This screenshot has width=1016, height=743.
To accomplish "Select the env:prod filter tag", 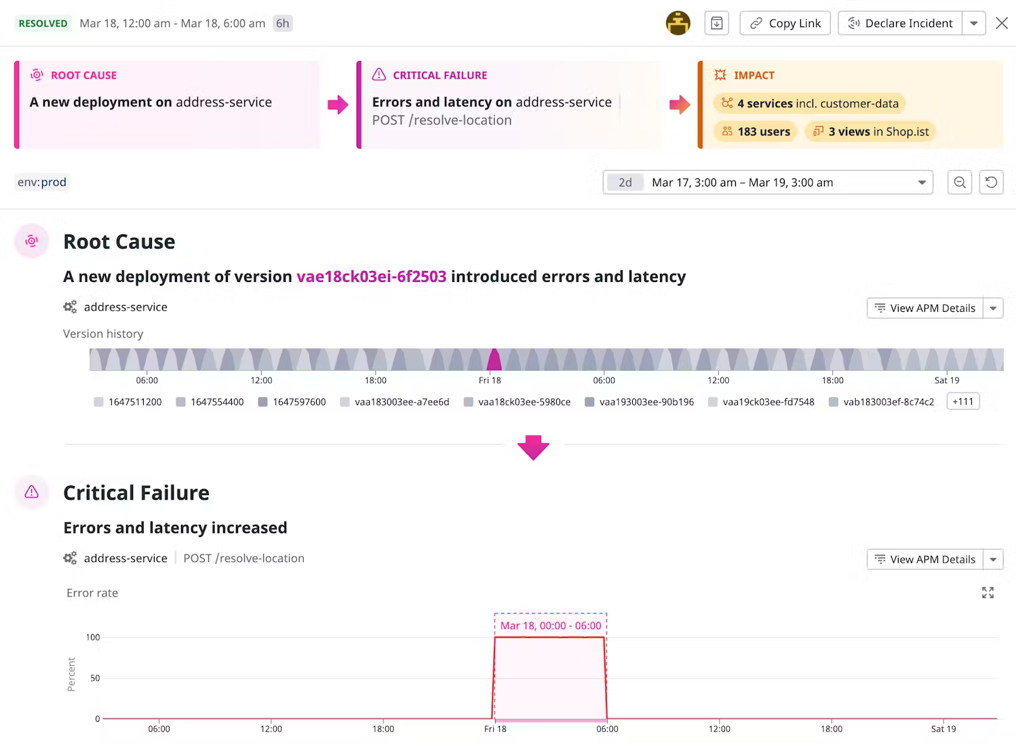I will click(41, 182).
